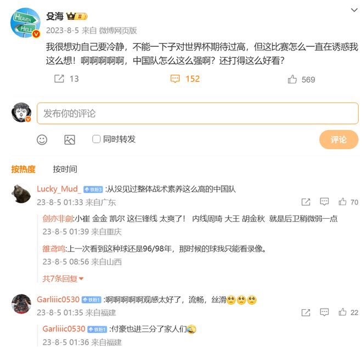
Task: Submit with the orange 评论 button
Action: [338, 139]
